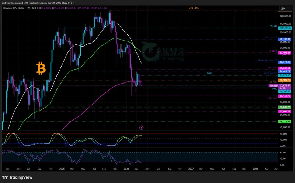Click the purple lightning event marker icon
This screenshot has width=295, height=183.
point(142,128)
